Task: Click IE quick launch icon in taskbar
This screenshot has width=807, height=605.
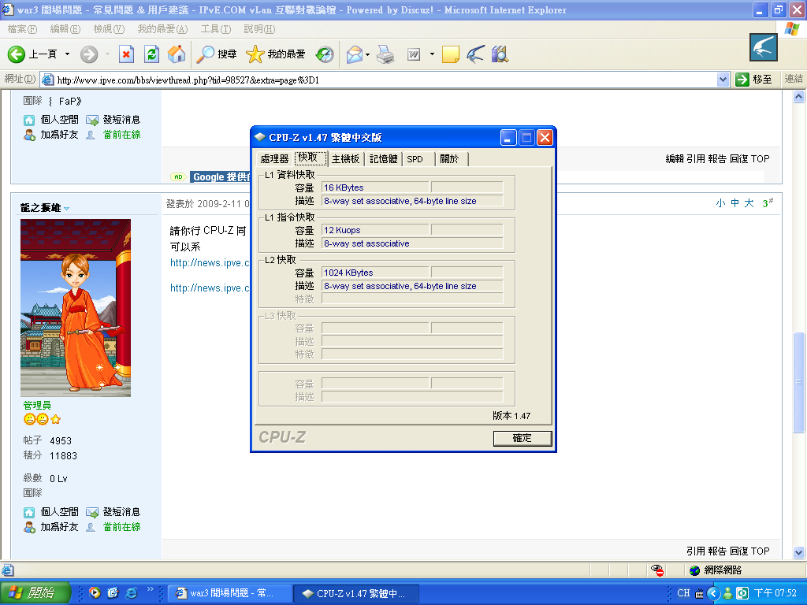Action: point(132,593)
